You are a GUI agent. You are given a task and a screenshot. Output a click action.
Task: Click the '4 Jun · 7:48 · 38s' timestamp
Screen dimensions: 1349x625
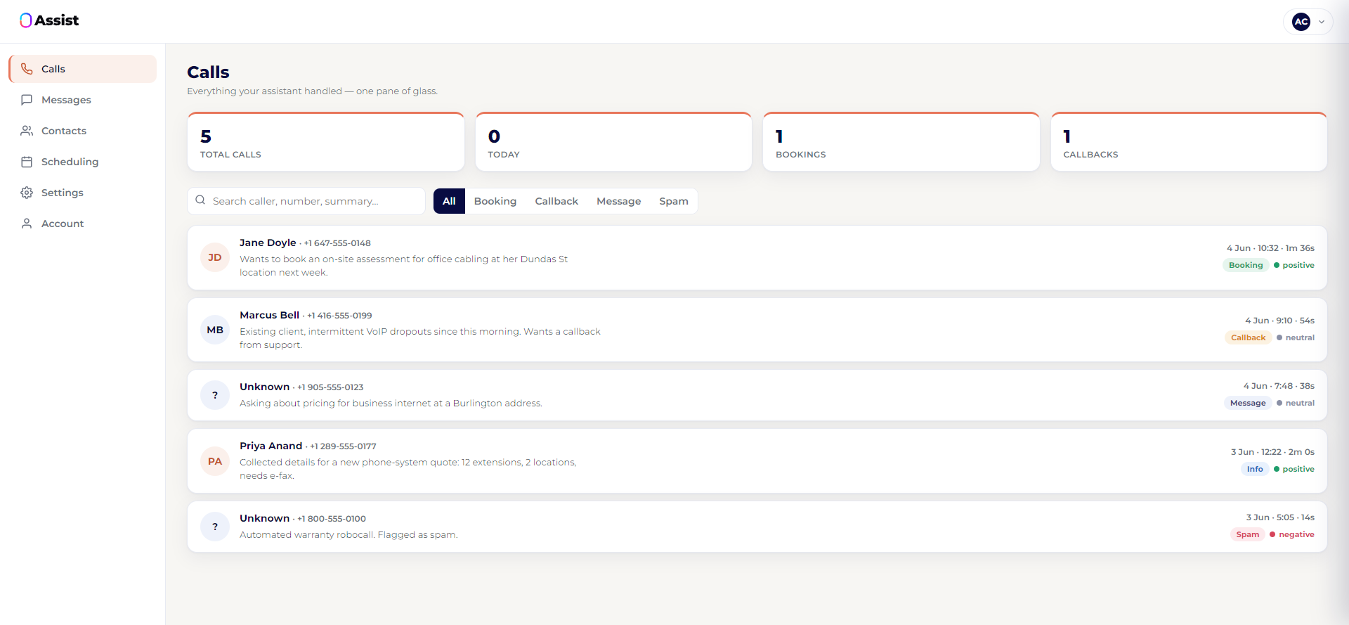coord(1279,386)
